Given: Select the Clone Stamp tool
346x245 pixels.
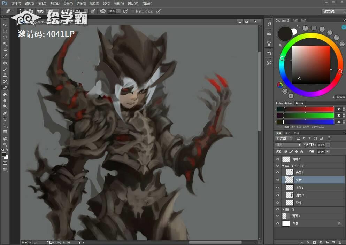Looking at the screenshot, I should [x=5, y=75].
